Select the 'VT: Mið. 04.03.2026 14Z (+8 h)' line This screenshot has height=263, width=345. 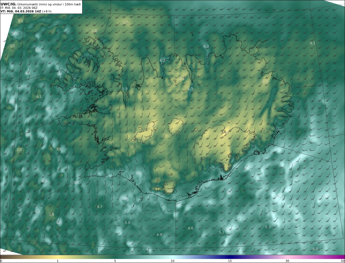click(x=26, y=11)
